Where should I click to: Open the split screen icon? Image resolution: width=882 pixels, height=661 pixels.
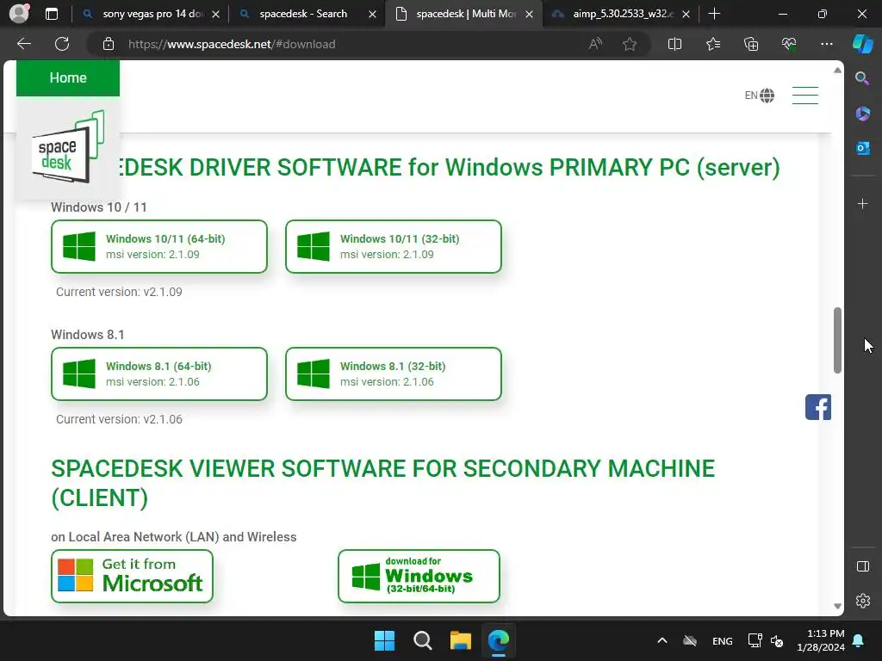tap(674, 44)
